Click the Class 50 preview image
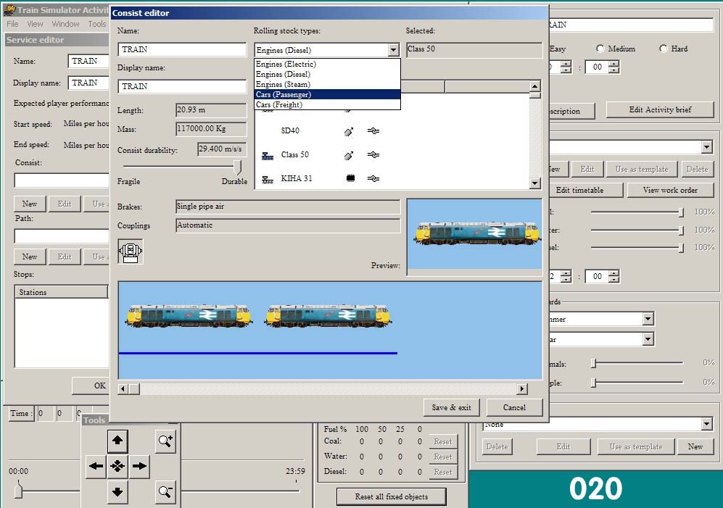Viewport: 723px width, 508px height. tap(474, 234)
